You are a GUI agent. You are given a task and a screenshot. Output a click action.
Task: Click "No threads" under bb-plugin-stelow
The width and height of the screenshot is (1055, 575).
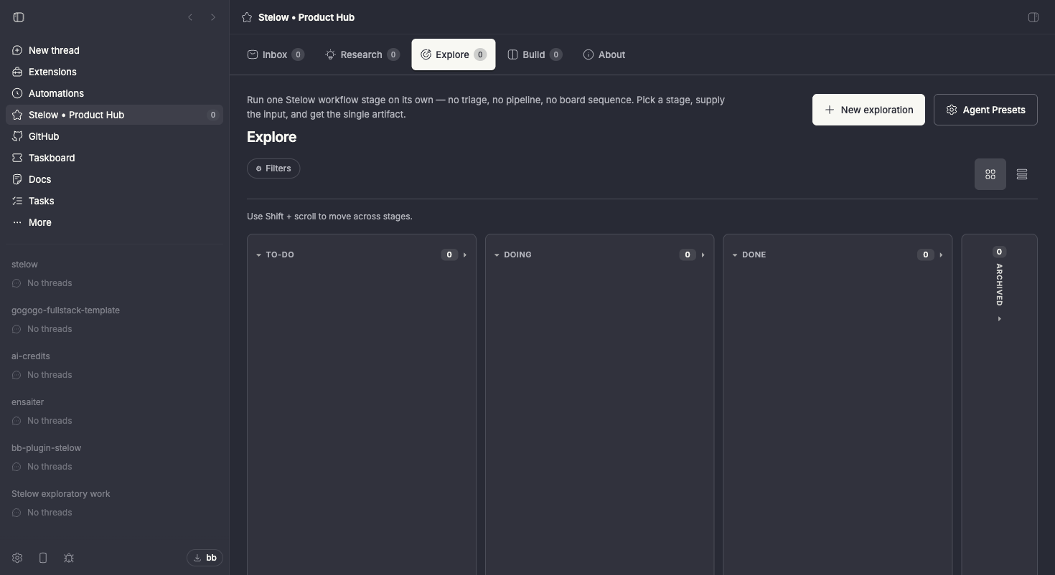point(50,467)
